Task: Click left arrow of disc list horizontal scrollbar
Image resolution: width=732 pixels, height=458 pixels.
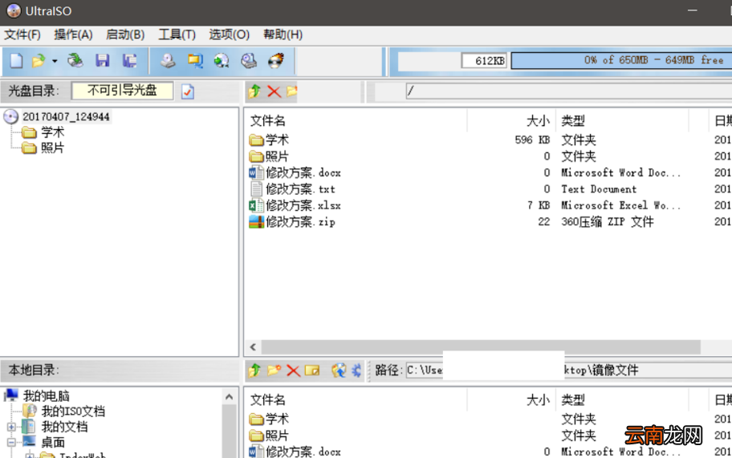Action: pos(253,347)
